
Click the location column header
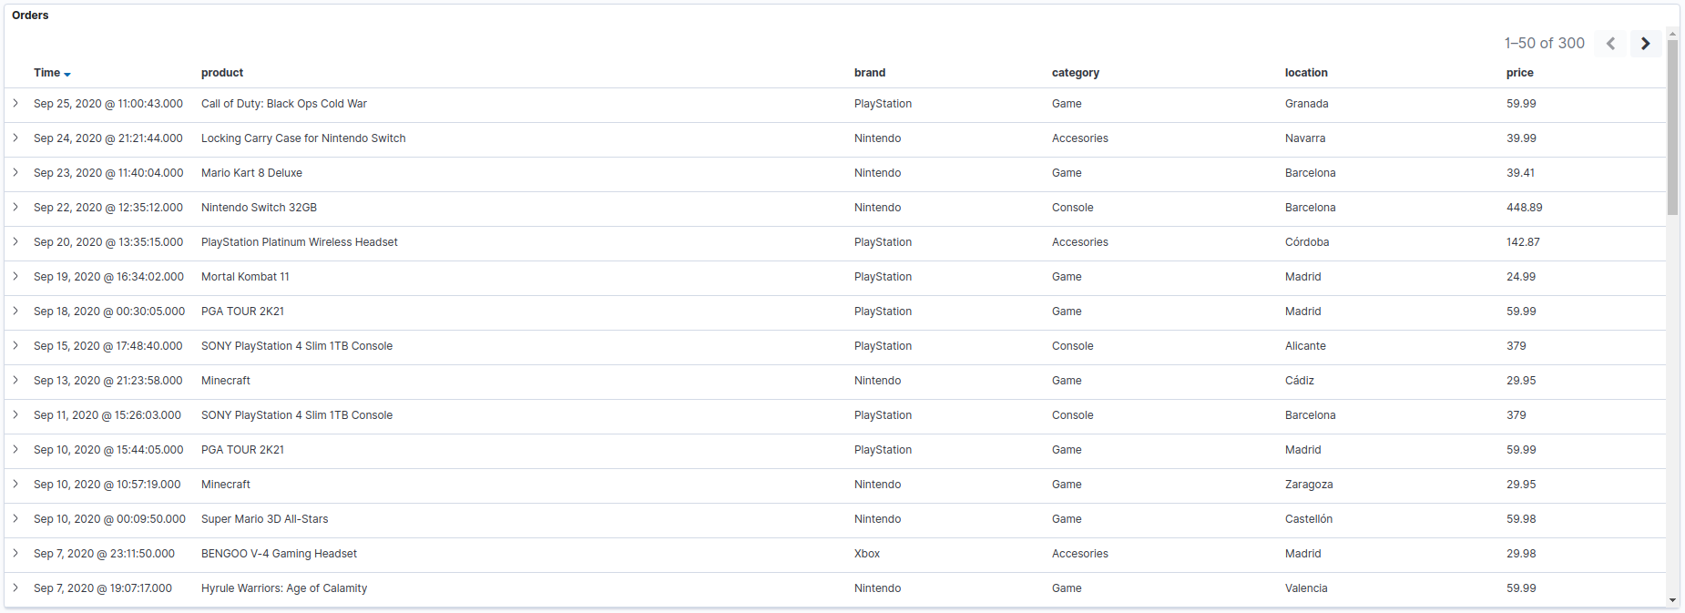pos(1306,73)
